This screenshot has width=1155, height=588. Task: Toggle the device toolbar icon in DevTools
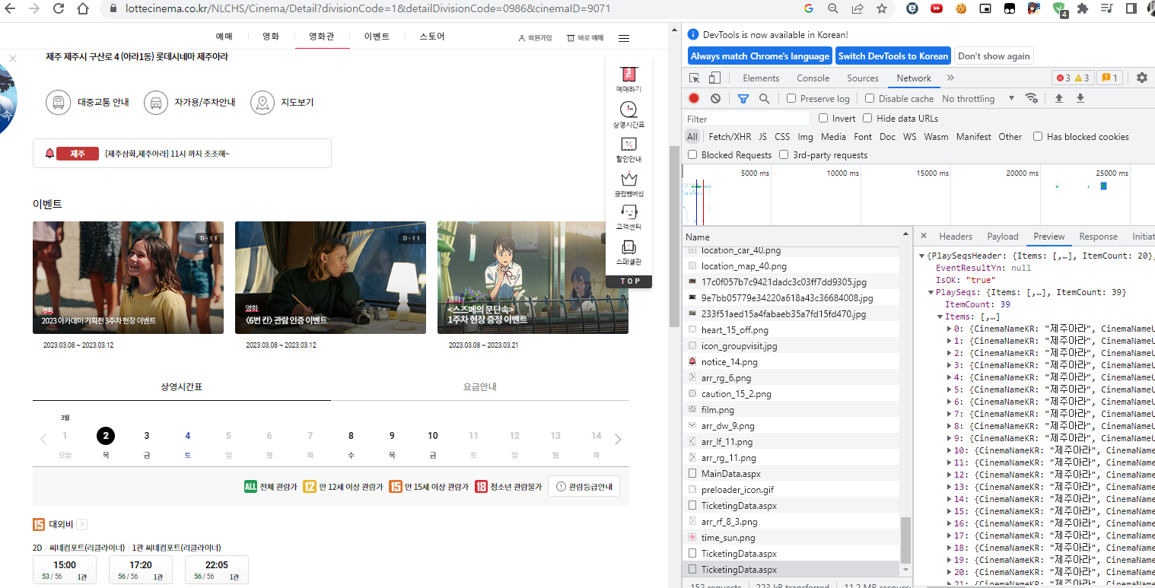(714, 78)
